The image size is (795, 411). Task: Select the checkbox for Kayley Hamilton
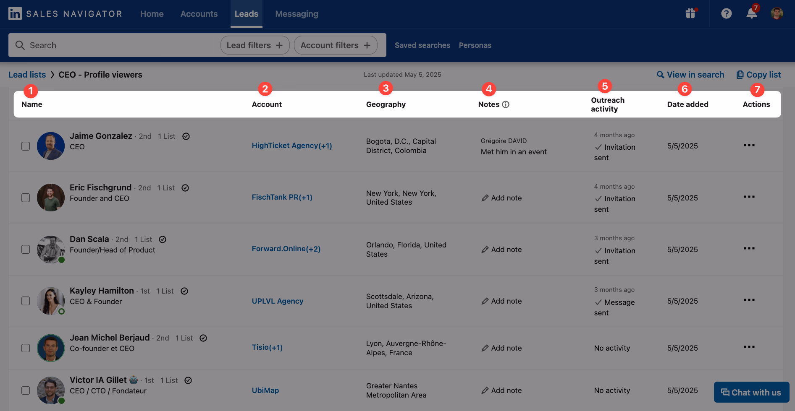26,301
